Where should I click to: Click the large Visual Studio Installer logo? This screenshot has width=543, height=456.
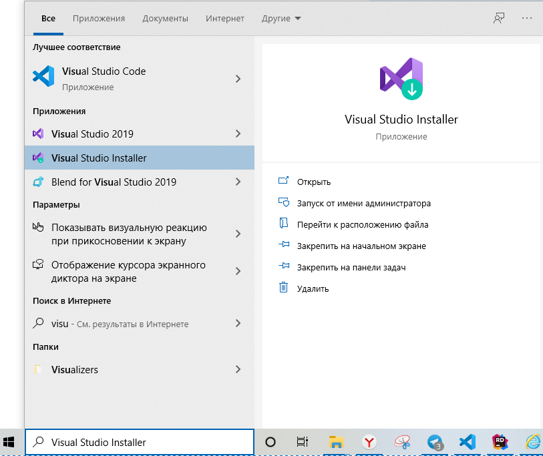coord(401,79)
